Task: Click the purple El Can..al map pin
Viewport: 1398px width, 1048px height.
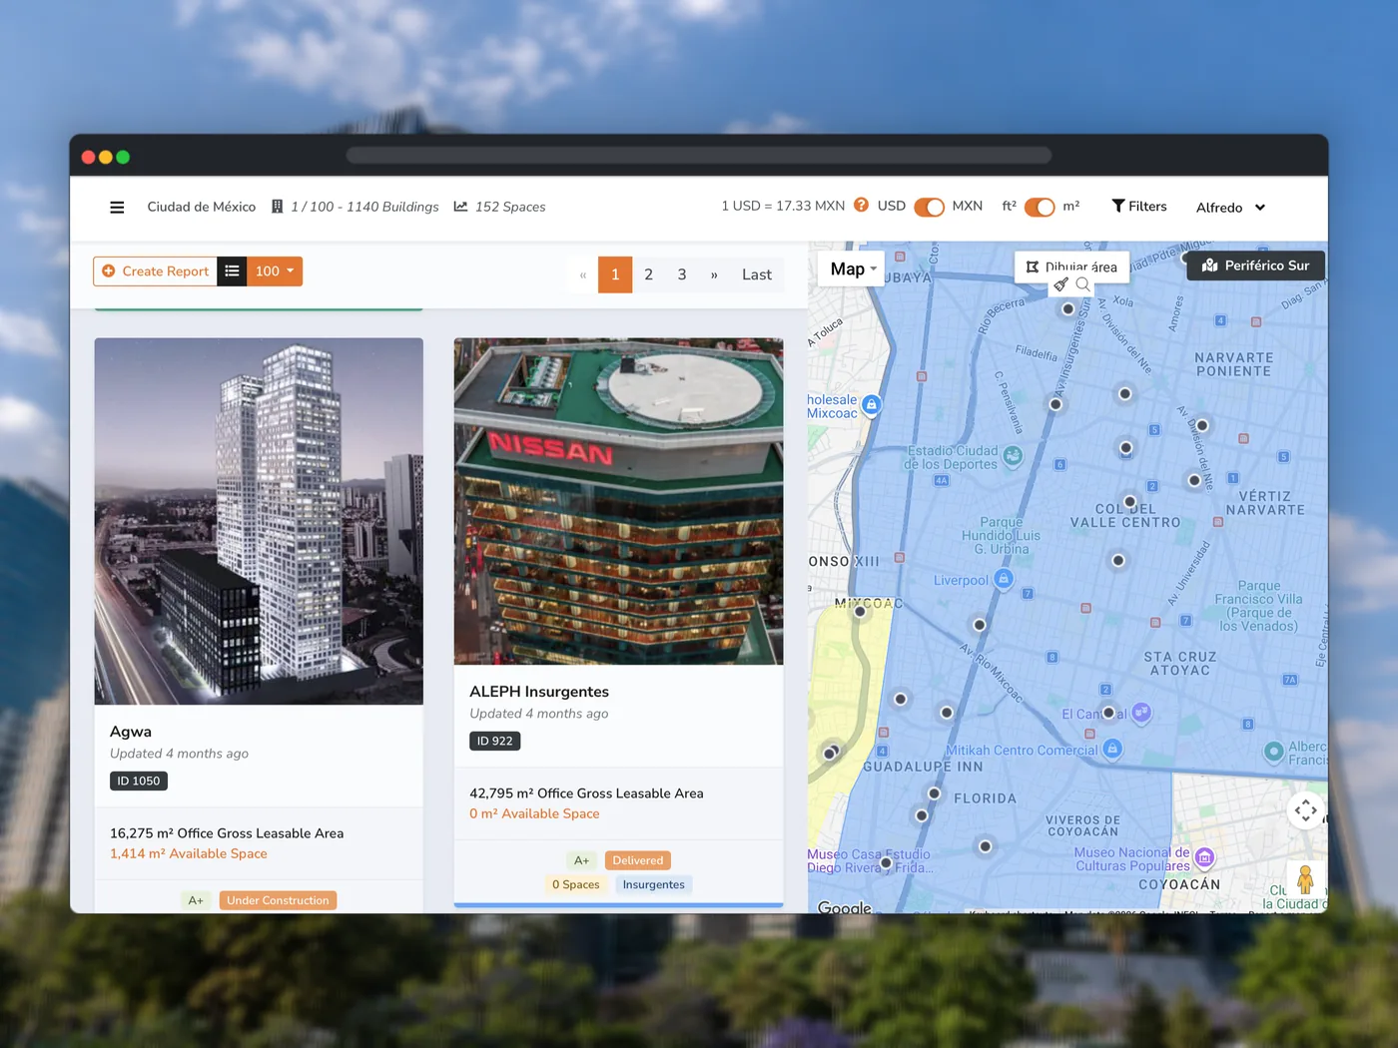Action: (1142, 713)
